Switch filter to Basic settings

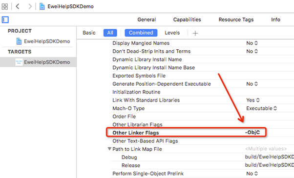tap(89, 33)
